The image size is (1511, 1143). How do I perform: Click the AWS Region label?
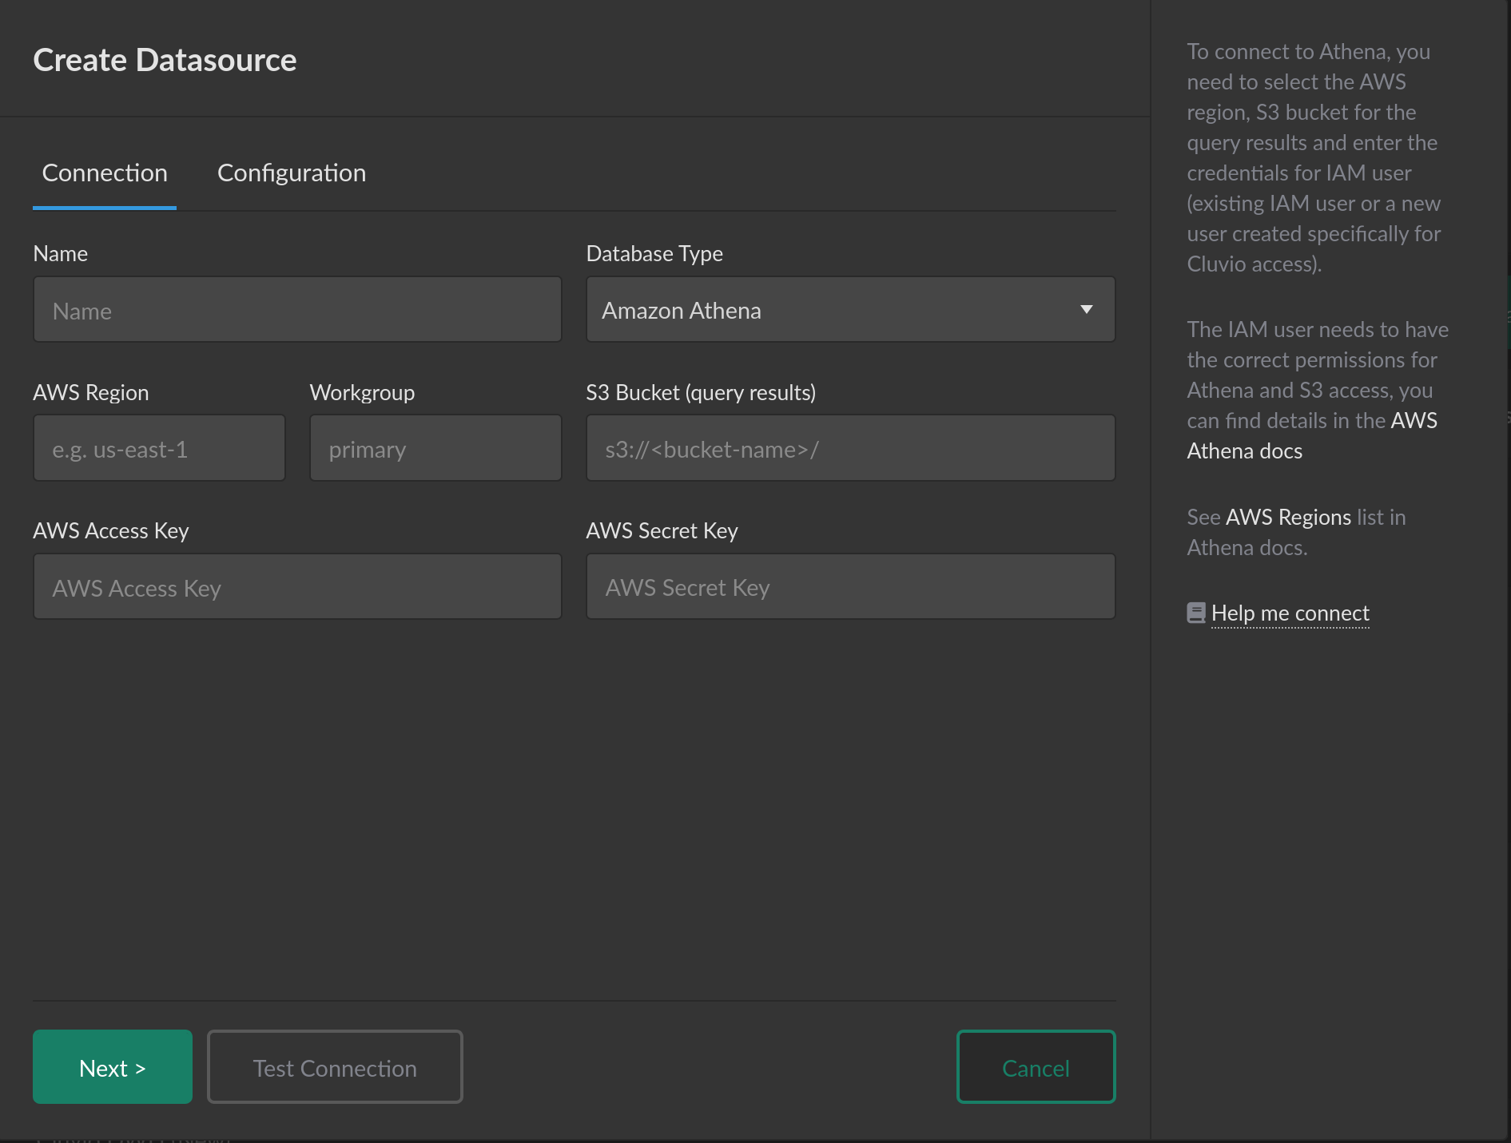(x=91, y=393)
